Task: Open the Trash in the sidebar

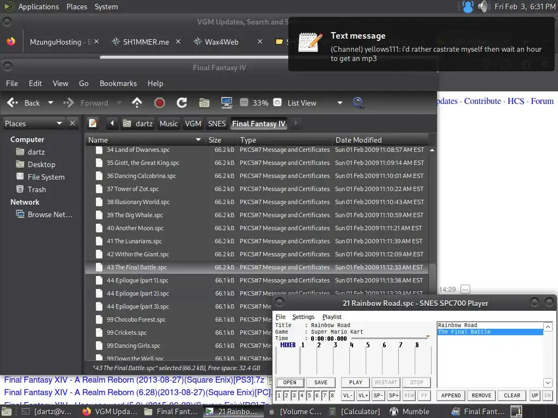Action: click(x=37, y=189)
